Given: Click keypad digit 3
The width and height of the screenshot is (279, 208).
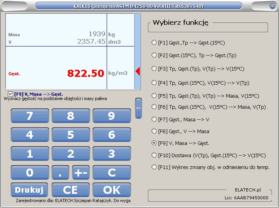Looking at the screenshot, I should pyautogui.click(x=112, y=154).
